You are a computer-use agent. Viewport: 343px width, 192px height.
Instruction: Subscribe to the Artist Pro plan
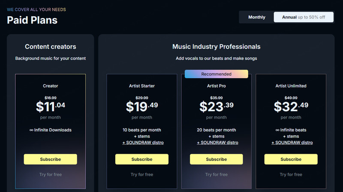(216, 159)
